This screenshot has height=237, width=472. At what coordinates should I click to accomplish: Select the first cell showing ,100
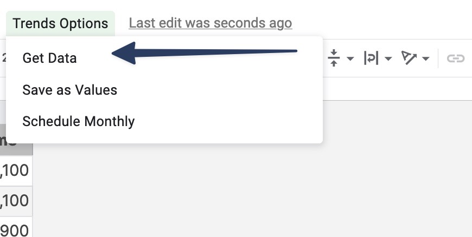tap(16, 170)
